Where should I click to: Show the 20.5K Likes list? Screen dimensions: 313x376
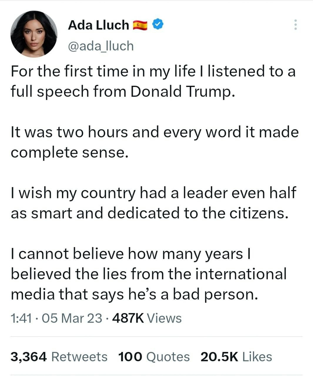pyautogui.click(x=236, y=357)
